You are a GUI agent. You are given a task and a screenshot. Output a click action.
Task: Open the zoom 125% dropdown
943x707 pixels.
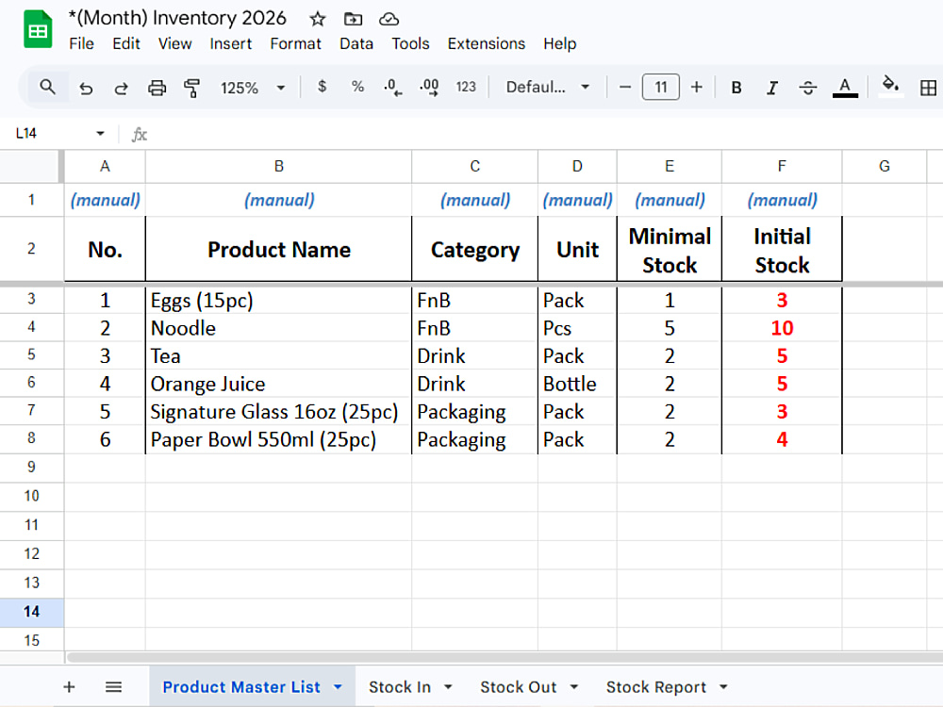pos(253,88)
